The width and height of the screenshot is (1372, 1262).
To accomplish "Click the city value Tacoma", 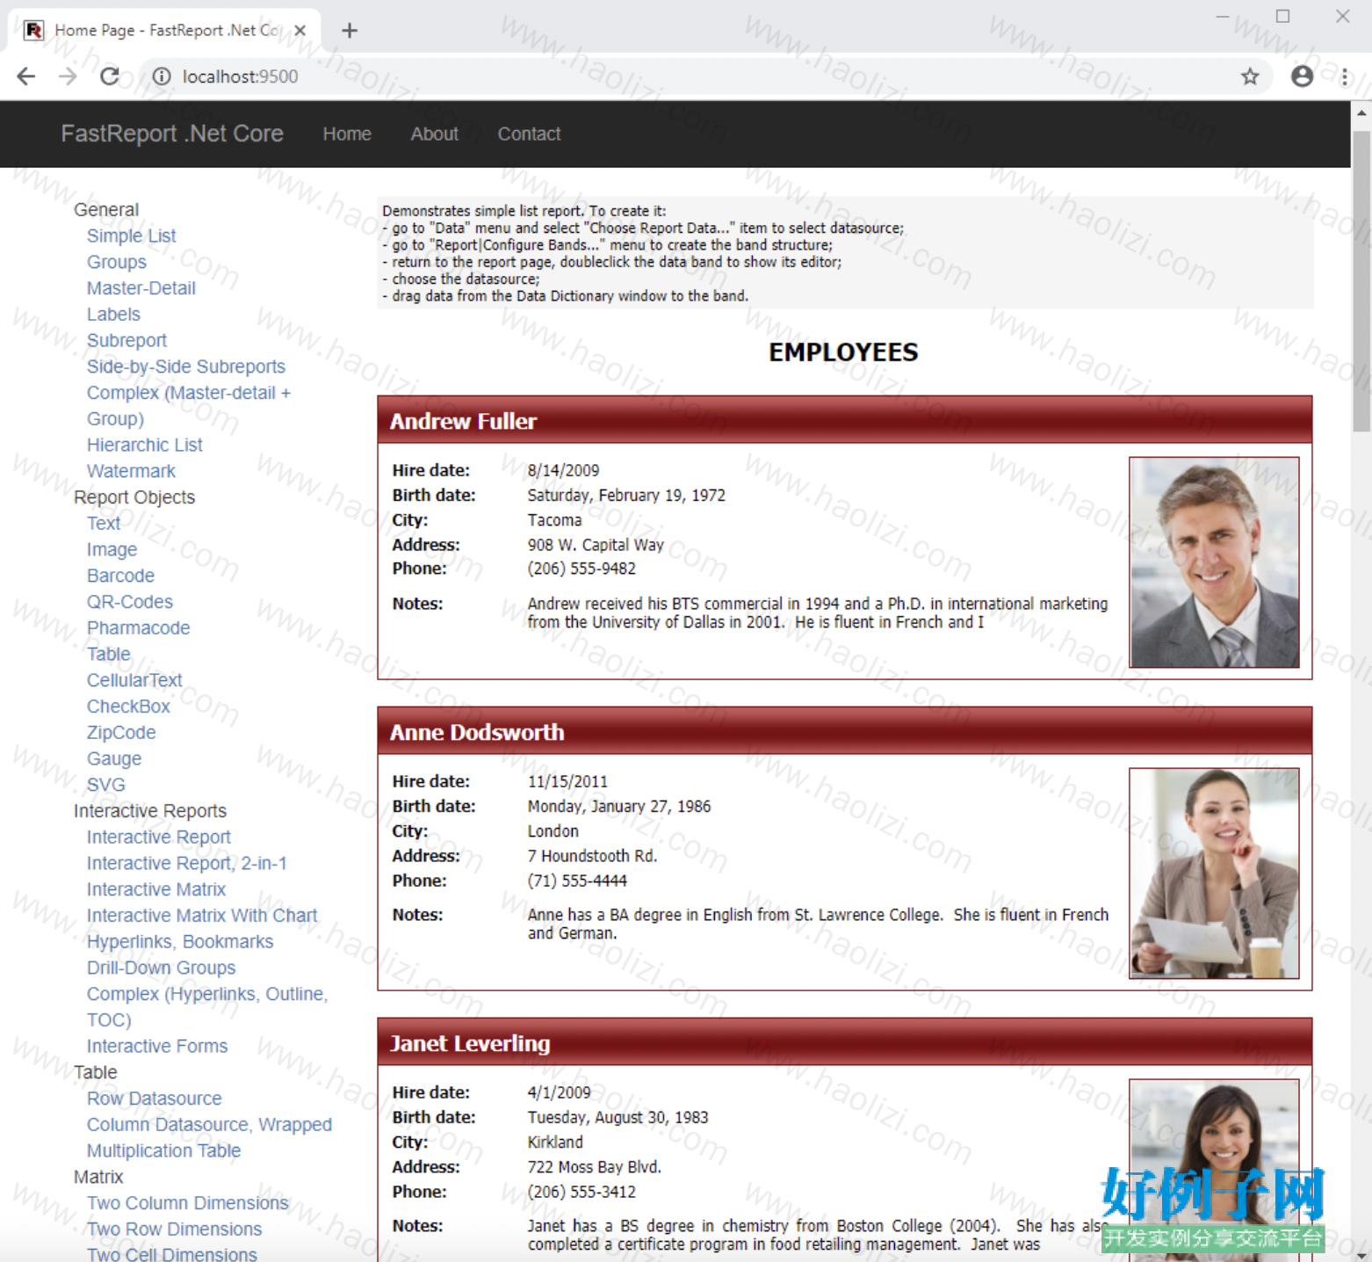I will tap(554, 520).
